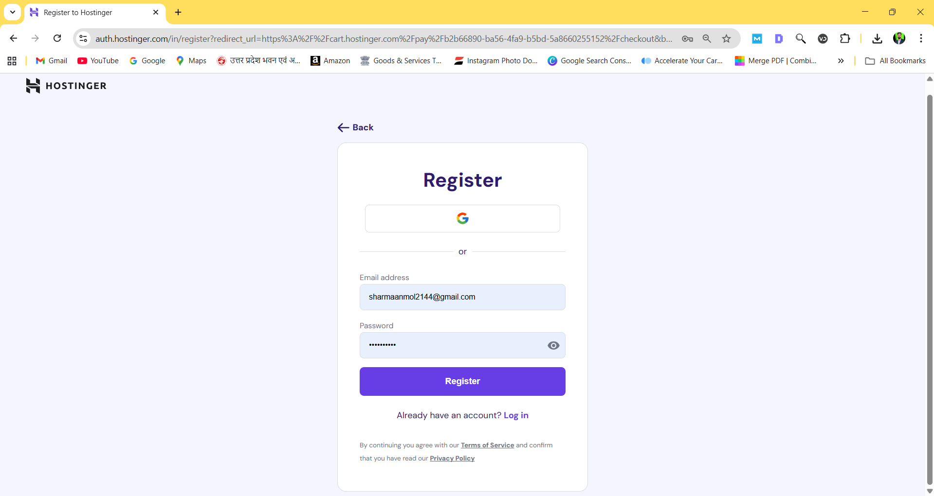Open the Terms of Service link
The height and width of the screenshot is (496, 934).
(487, 445)
